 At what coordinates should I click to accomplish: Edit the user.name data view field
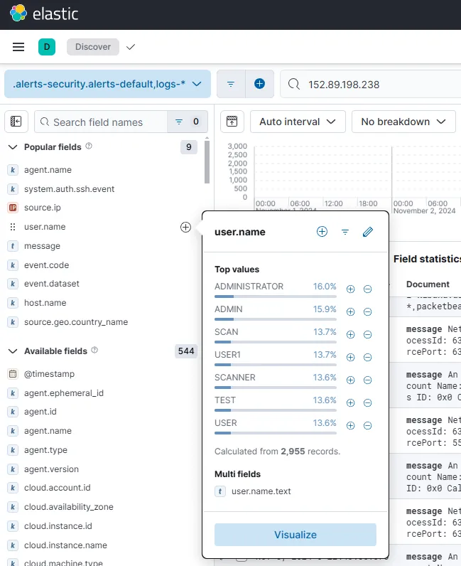[x=367, y=232]
